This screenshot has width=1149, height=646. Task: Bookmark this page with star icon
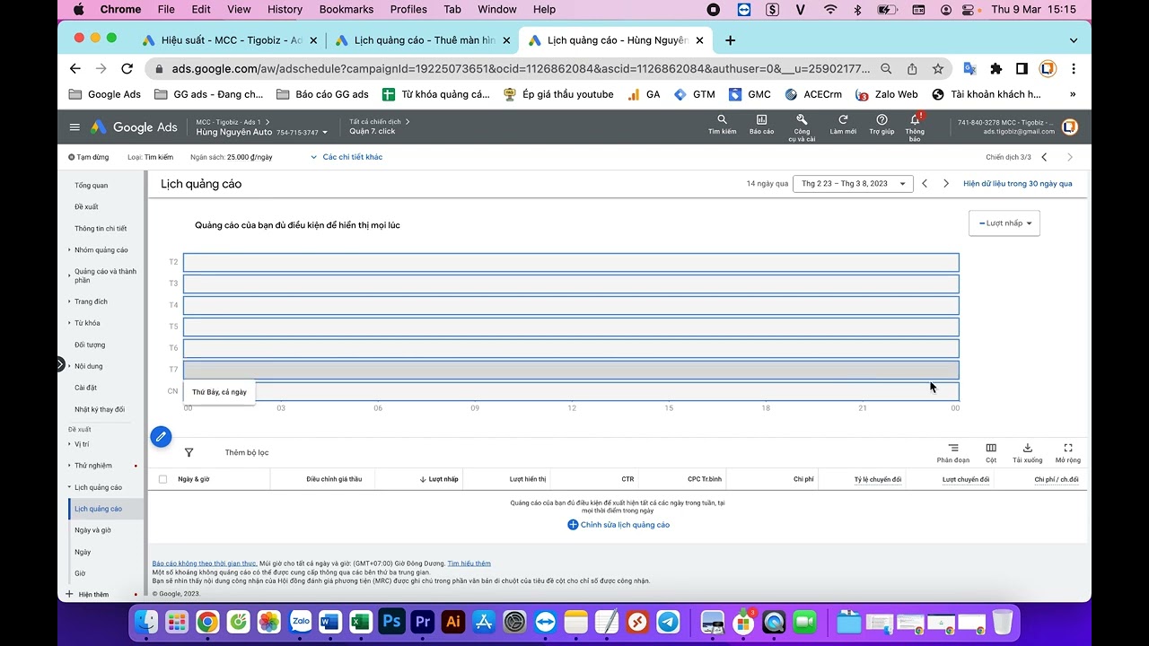938,68
